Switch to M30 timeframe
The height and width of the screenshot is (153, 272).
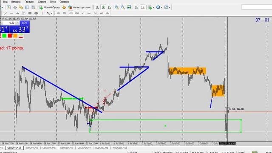pos(76,13)
